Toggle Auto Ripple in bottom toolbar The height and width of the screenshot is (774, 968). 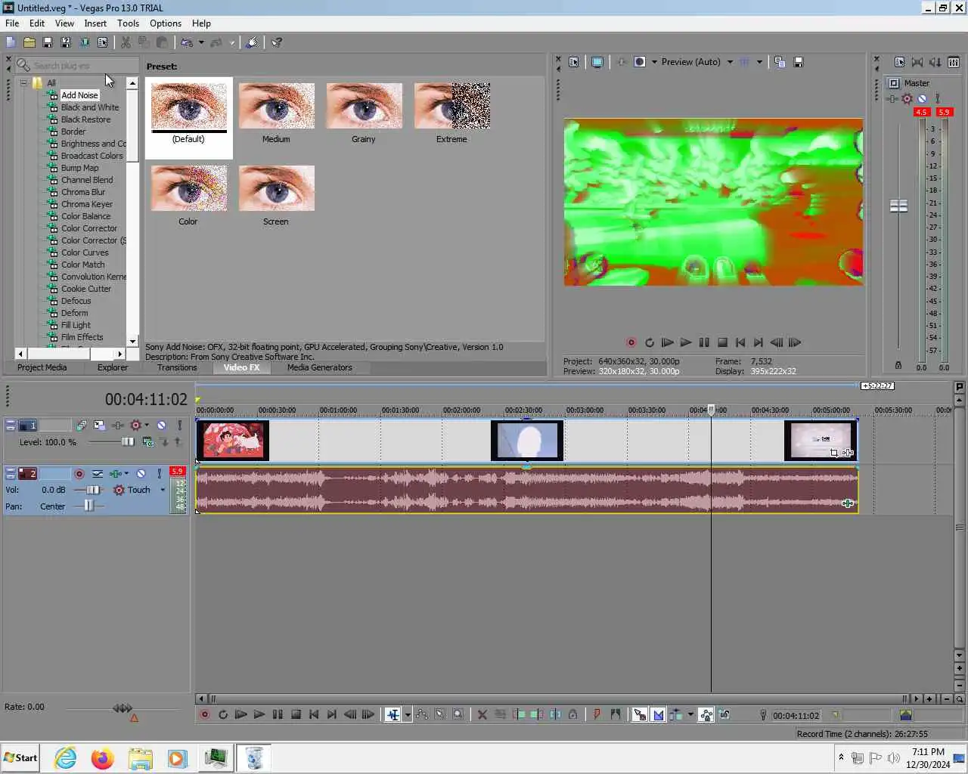click(675, 714)
